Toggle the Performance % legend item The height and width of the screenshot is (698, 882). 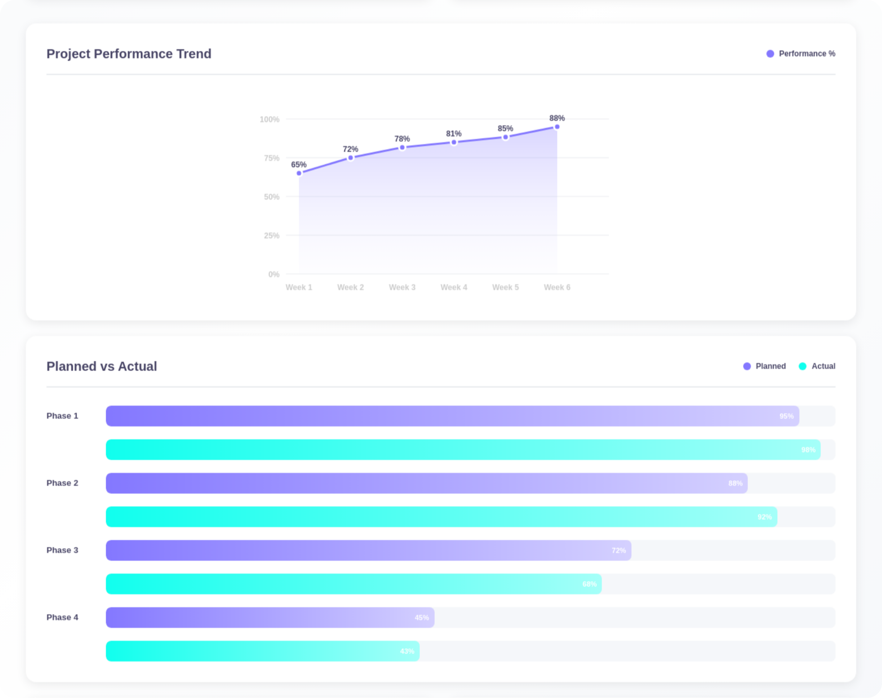(x=801, y=54)
